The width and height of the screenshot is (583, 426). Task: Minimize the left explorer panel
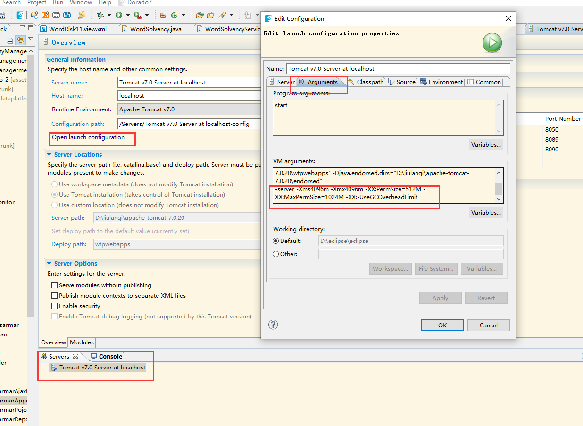point(22,27)
